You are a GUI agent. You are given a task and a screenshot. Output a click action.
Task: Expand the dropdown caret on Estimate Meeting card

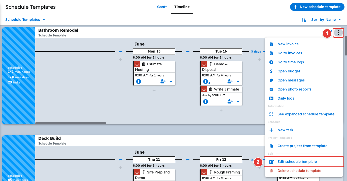[x=171, y=82]
